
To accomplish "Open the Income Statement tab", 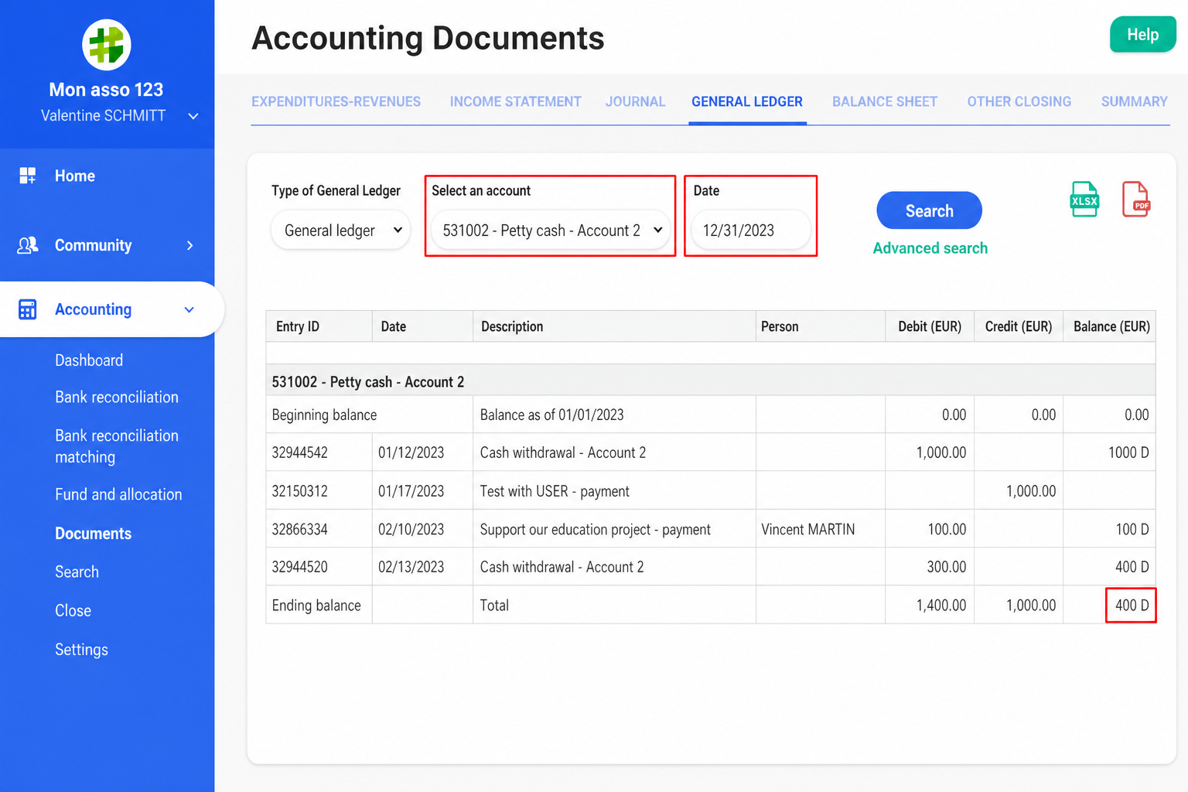I will click(515, 101).
